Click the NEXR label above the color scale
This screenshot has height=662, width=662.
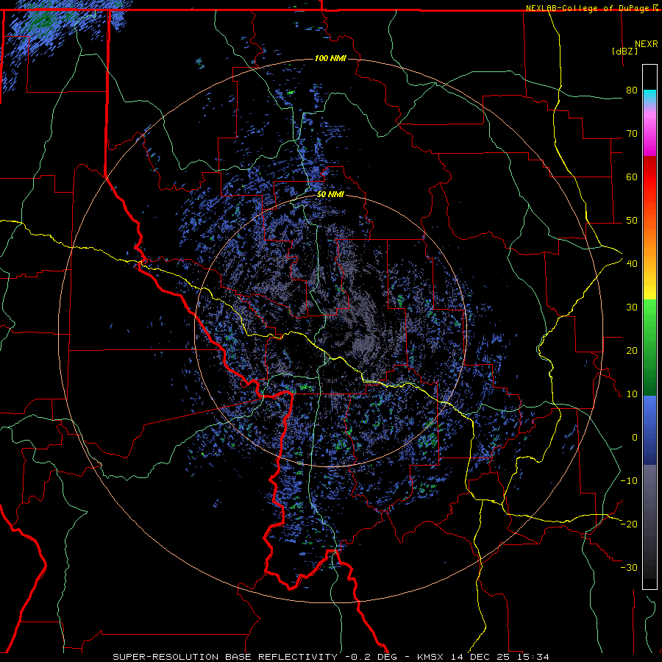[x=647, y=44]
